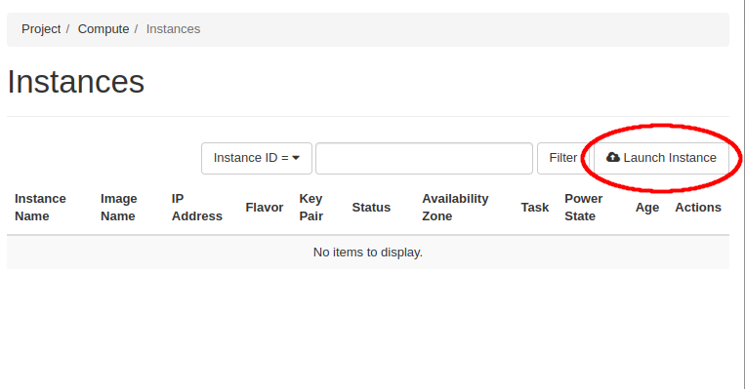Click the Availability Zone column header
Image resolution: width=745 pixels, height=389 pixels.
pos(455,208)
